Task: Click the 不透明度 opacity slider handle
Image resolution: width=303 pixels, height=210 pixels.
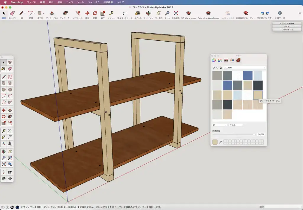Action: pyautogui.click(x=254, y=134)
